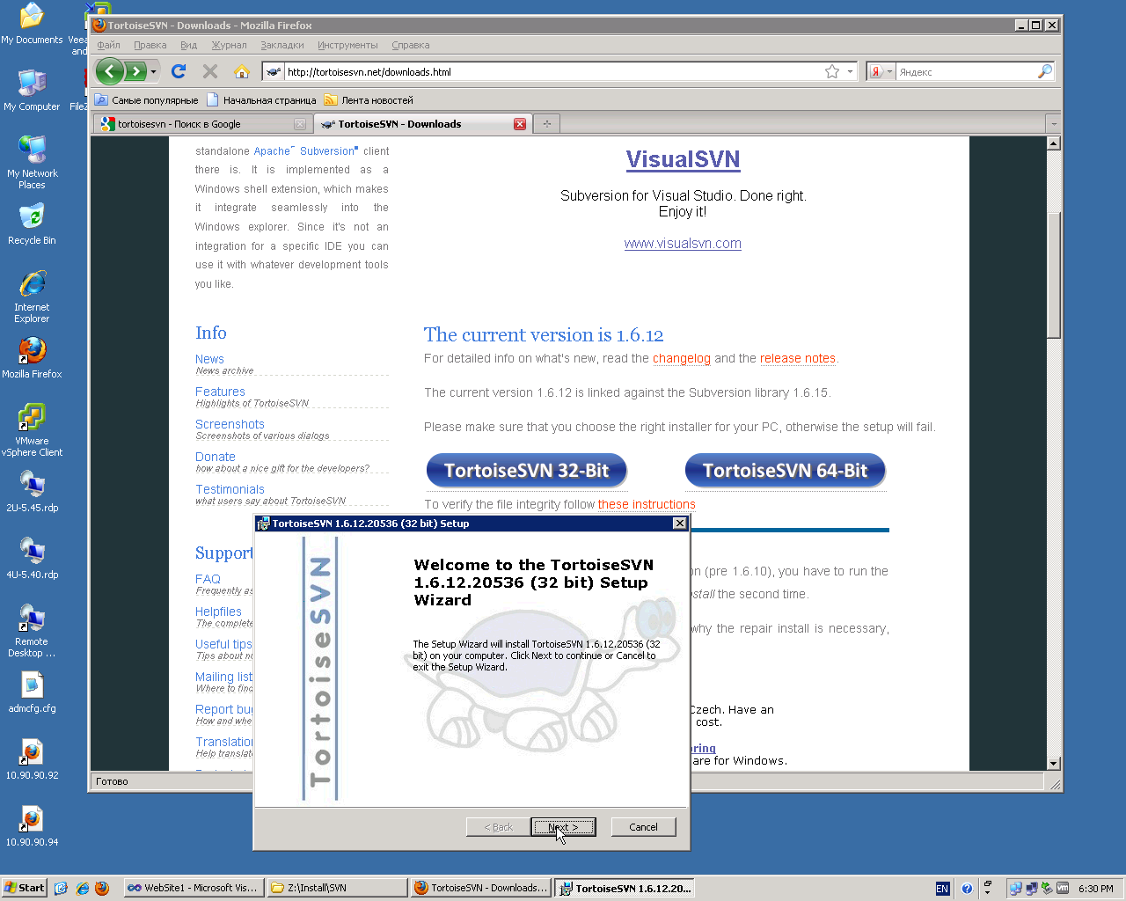This screenshot has height=901, width=1126.
Task: Open My Documents desktop icon
Action: coord(32,24)
